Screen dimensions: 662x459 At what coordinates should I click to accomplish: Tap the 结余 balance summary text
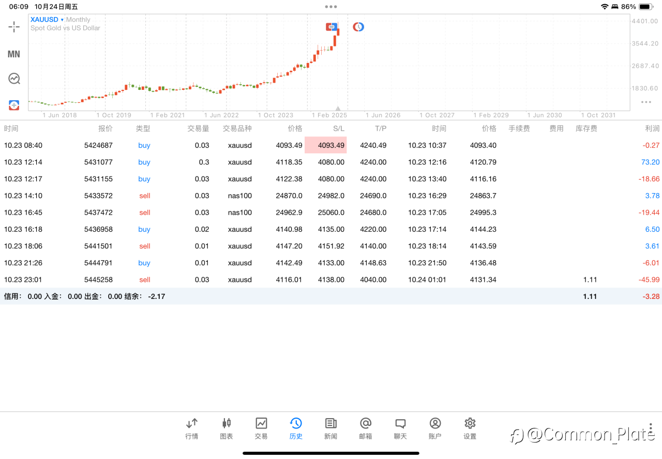tap(144, 296)
